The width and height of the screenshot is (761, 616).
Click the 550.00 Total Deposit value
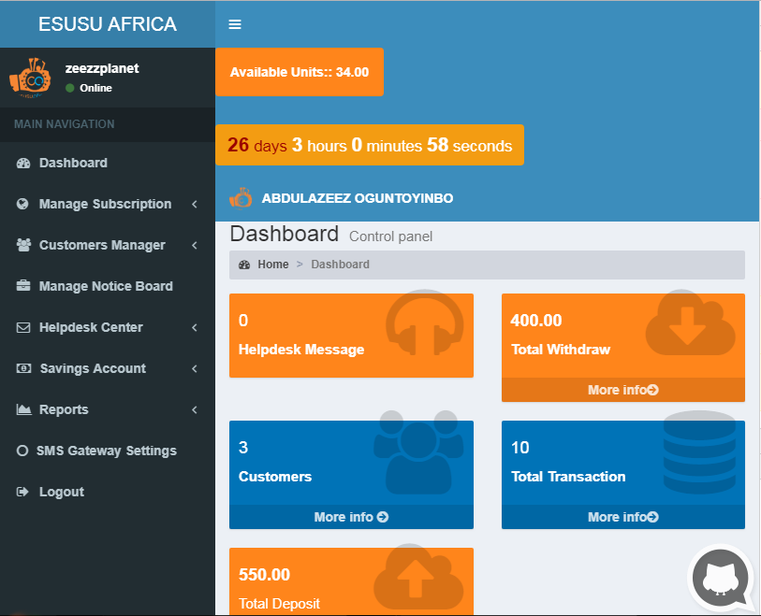coord(265,575)
